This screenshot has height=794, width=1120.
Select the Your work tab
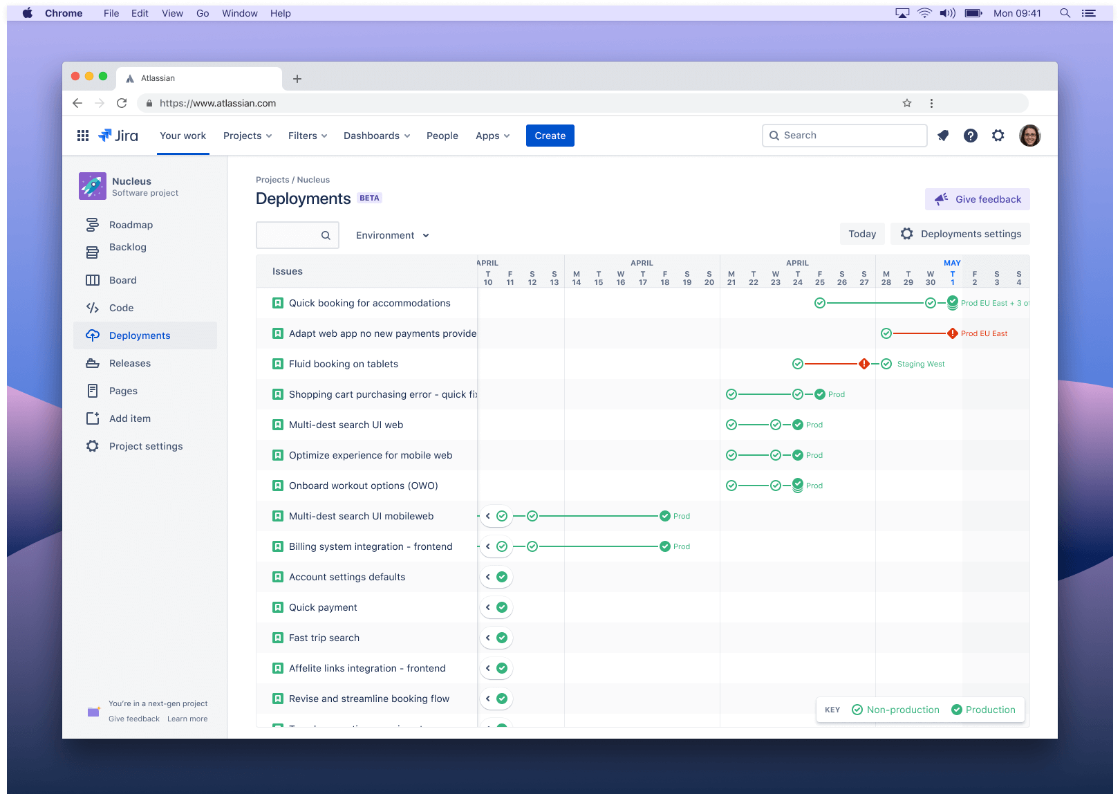[183, 136]
